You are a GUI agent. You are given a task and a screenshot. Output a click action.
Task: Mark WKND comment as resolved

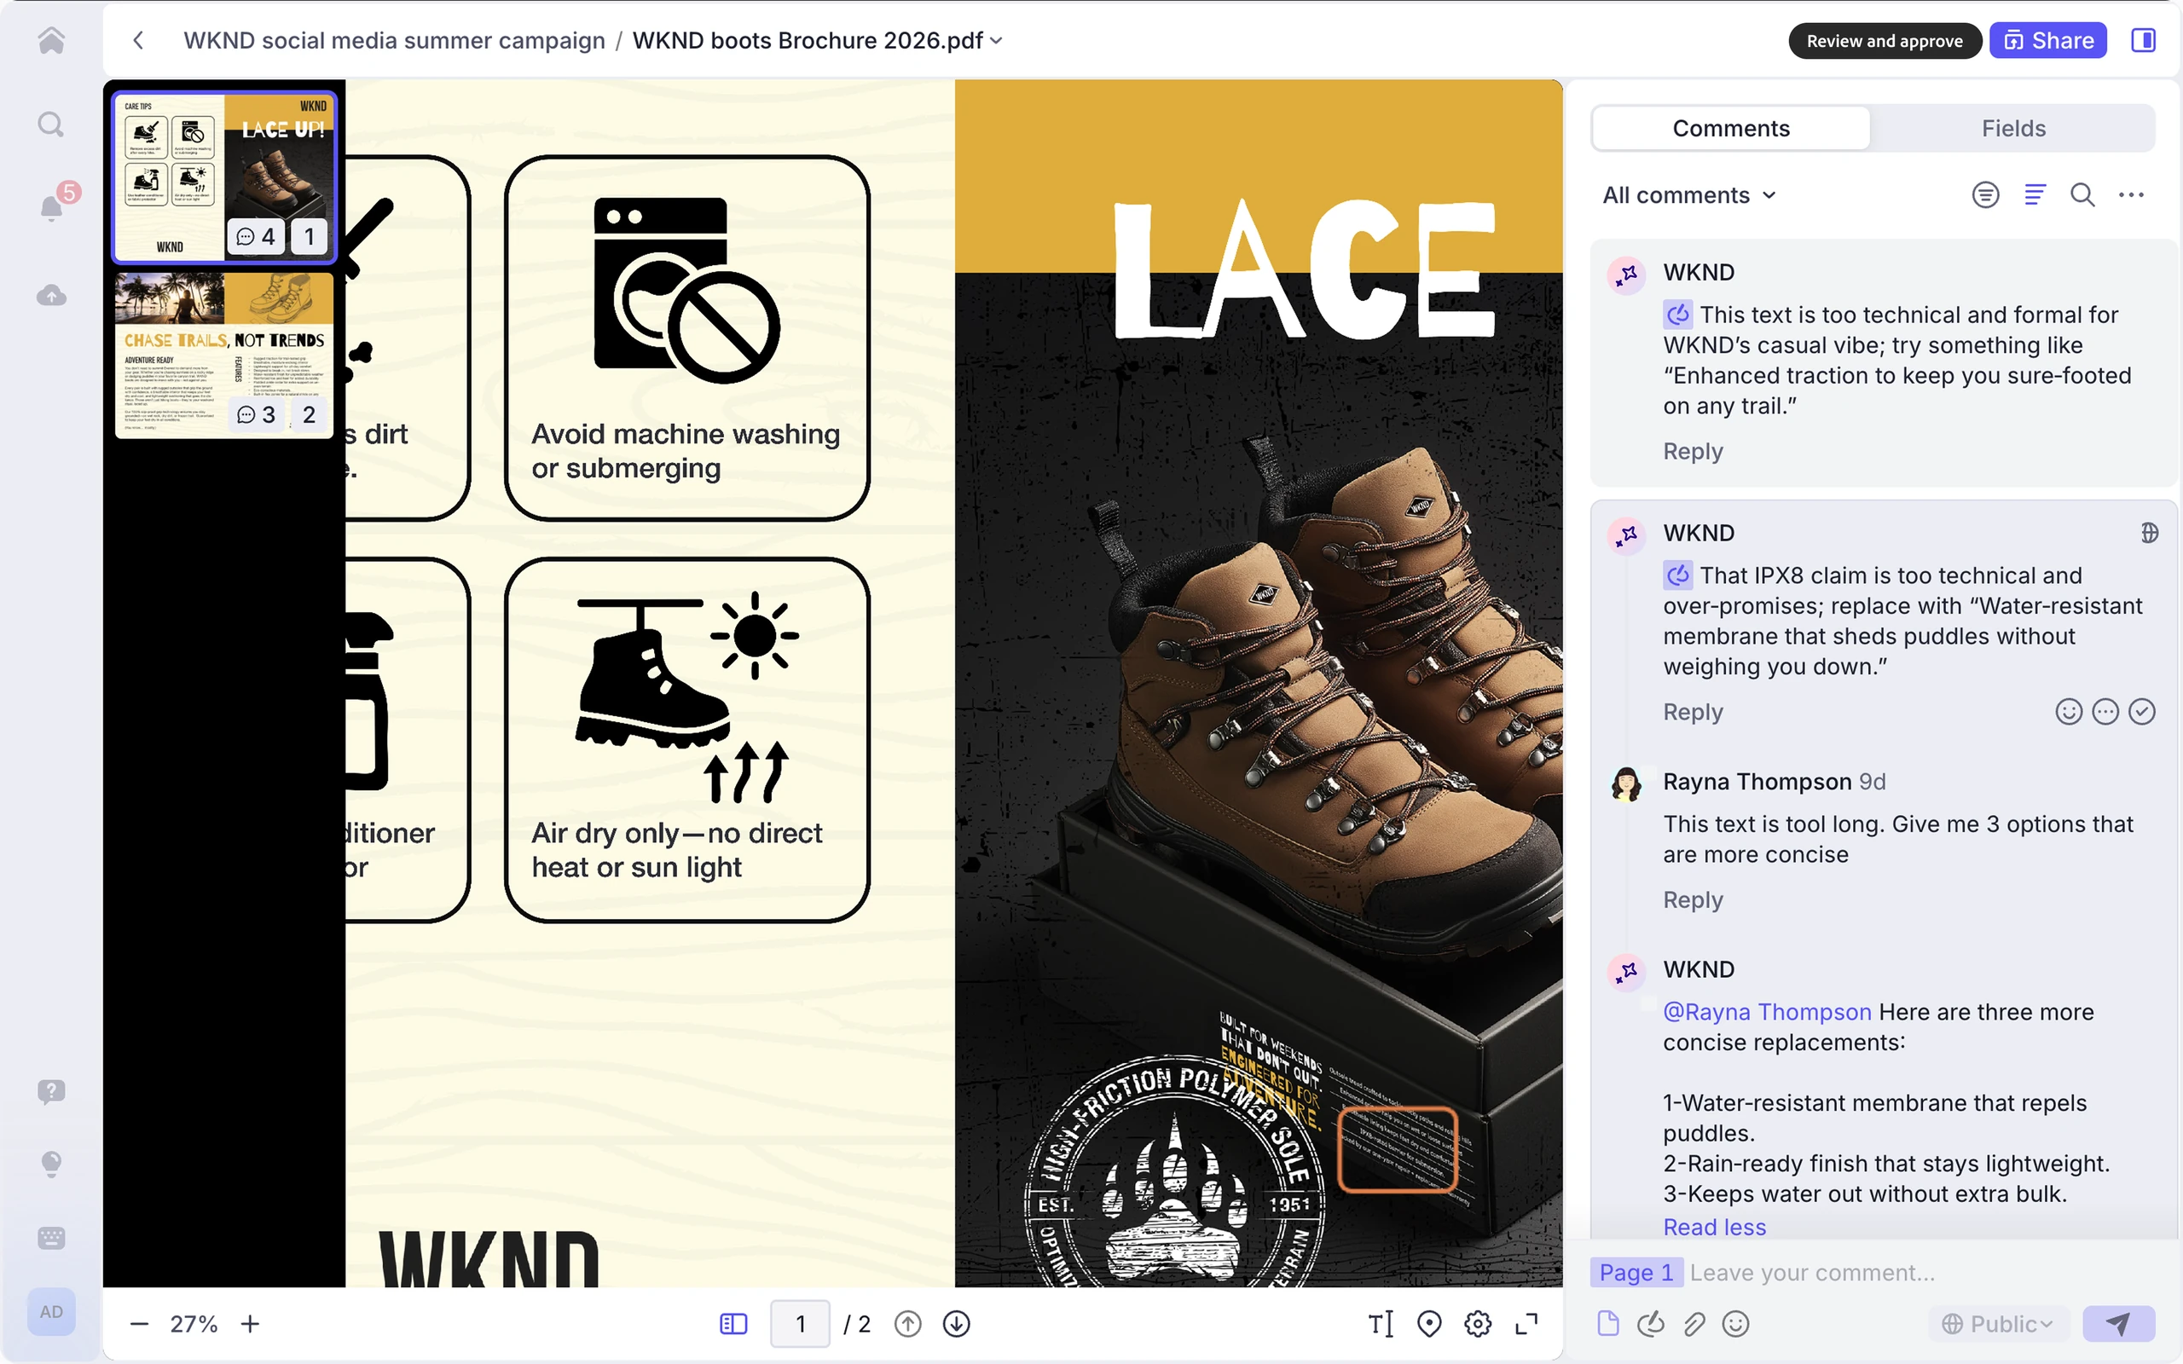[2142, 712]
